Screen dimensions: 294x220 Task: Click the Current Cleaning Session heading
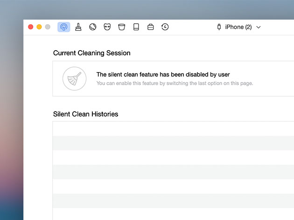click(91, 53)
